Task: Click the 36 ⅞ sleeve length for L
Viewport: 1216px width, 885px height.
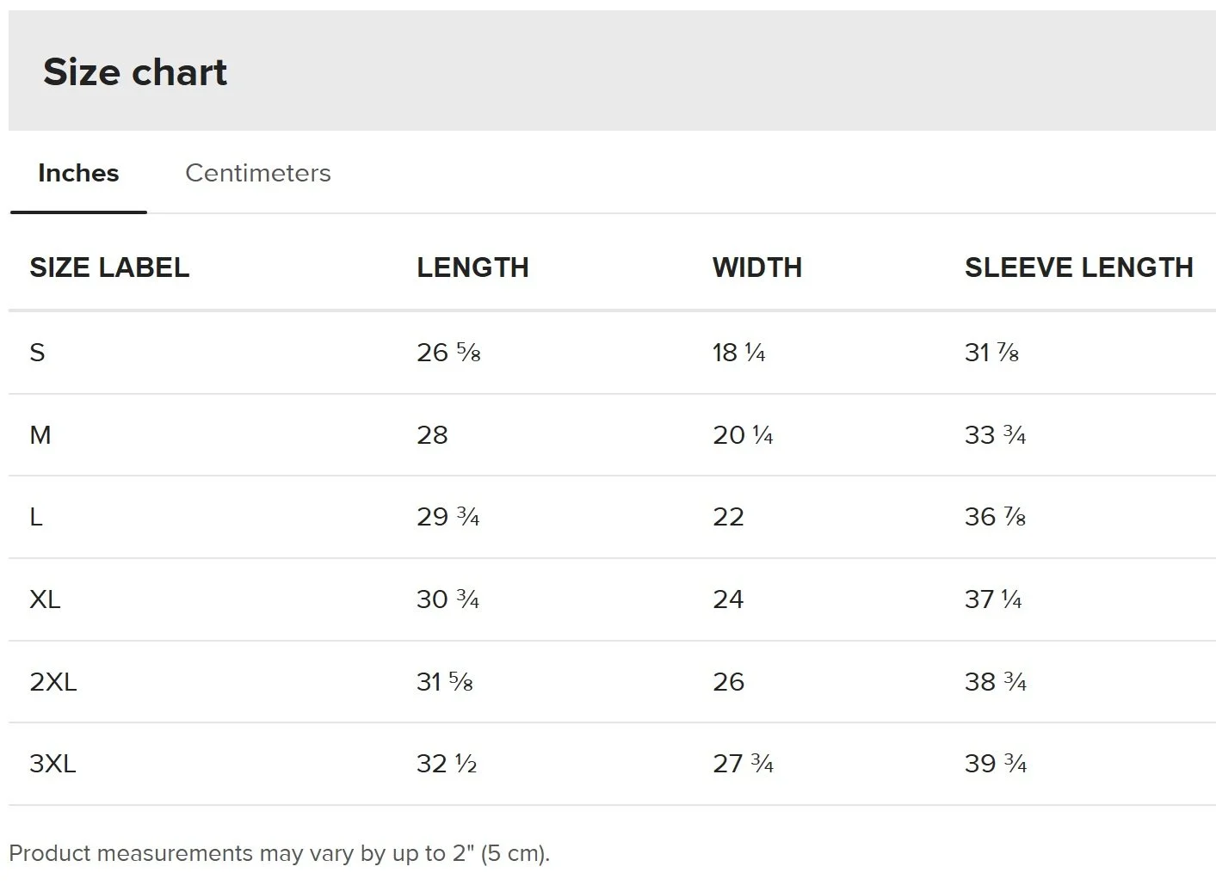Action: click(995, 517)
